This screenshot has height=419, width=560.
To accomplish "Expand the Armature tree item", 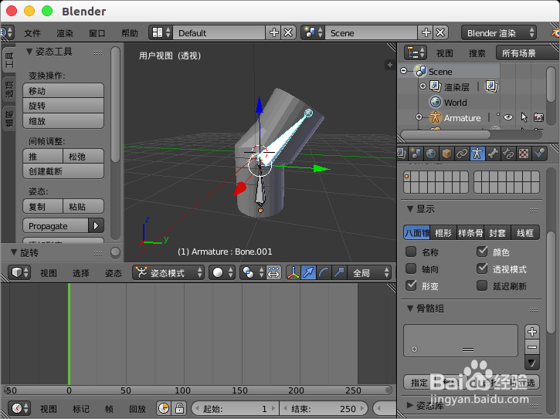I will pos(419,117).
